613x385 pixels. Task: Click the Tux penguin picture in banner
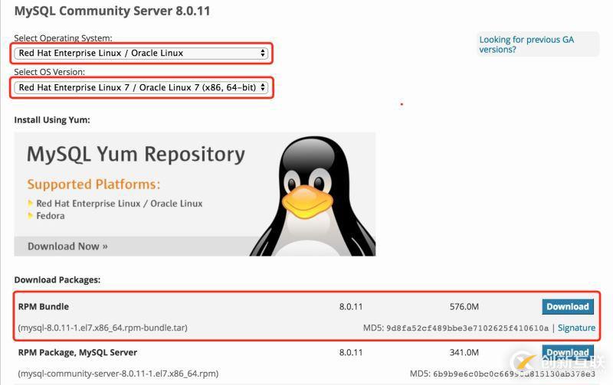[x=313, y=197]
